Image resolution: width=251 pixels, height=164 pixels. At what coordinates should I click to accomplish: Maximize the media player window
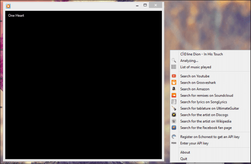[x=145, y=5]
